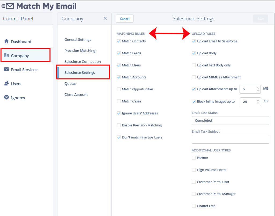The height and width of the screenshot is (216, 275).
Task: Toggle Upload Attachments up to checkbox
Action: 194,89
